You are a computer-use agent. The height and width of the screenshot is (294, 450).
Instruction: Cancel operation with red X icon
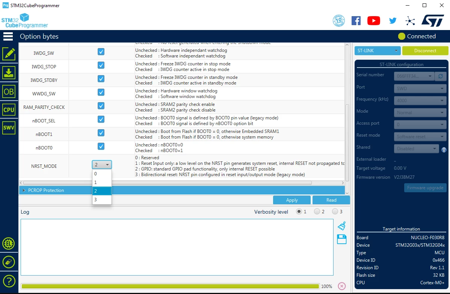[341, 286]
